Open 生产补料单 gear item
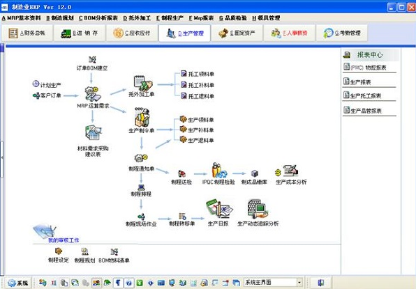The width and height of the screenshot is (416, 289). pyautogui.click(x=197, y=130)
